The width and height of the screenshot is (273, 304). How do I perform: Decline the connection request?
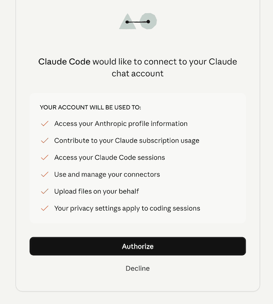138,268
